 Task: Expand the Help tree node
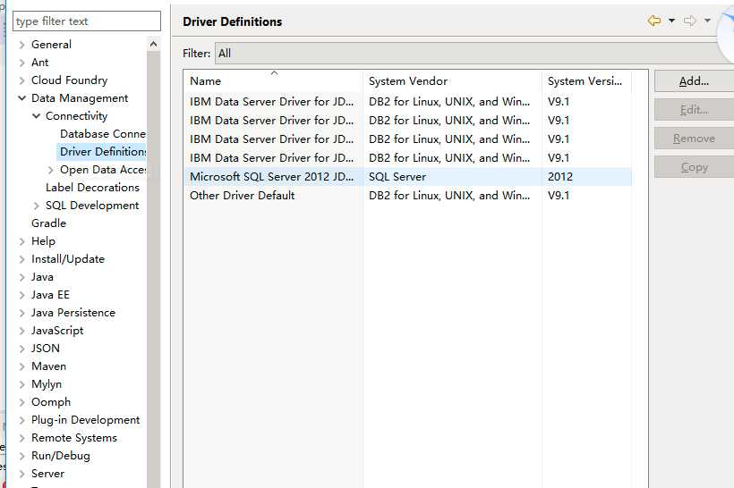(x=22, y=241)
